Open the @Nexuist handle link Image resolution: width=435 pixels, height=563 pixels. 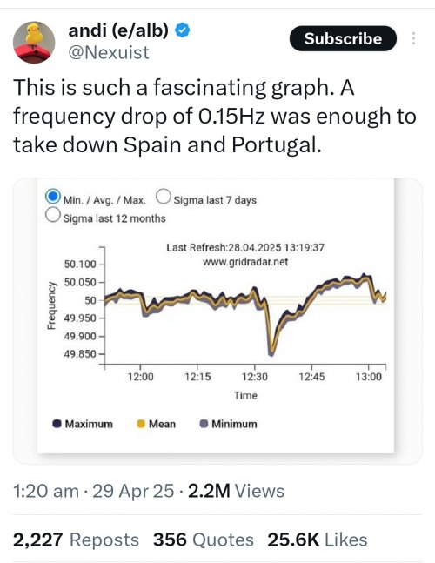[109, 53]
